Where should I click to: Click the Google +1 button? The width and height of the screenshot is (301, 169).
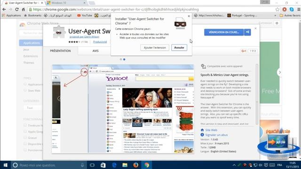coord(244,51)
